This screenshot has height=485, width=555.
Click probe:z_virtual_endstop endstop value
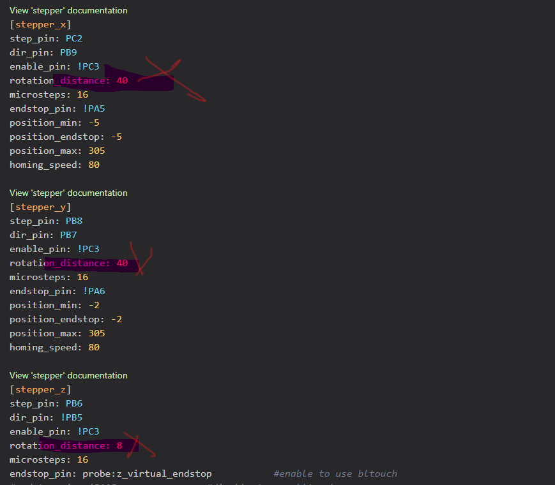click(147, 474)
